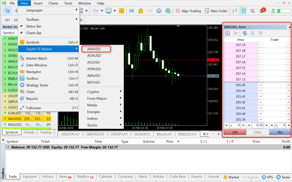Decrease the sl value with down arrow
The width and height of the screenshot is (292, 182).
click(x=226, y=125)
